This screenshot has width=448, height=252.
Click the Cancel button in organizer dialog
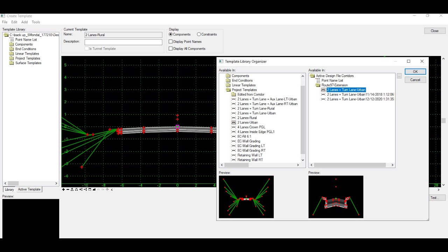(415, 80)
